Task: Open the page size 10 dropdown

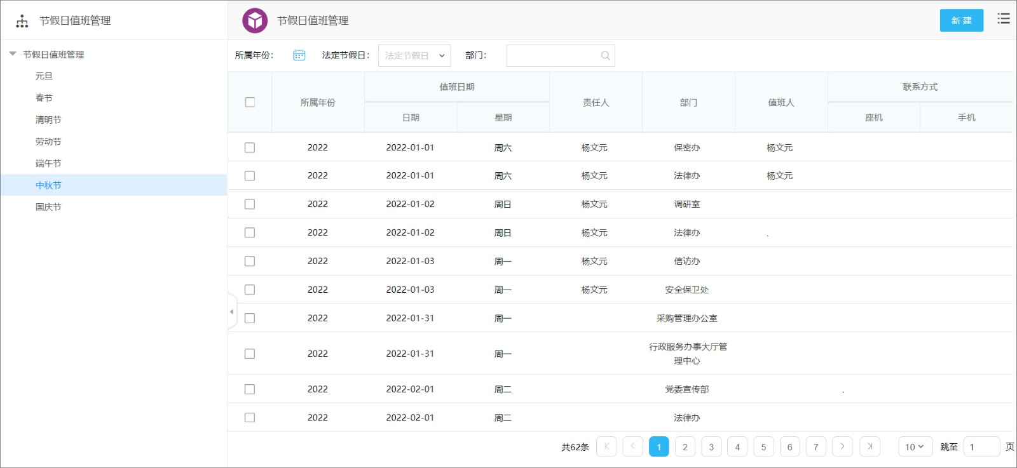Action: pos(915,446)
